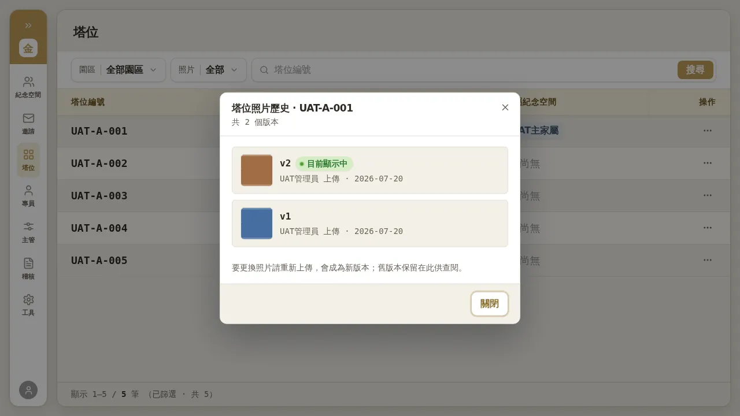This screenshot has width=740, height=416.
Task: Click the UAT-A-004 row cell
Action: (x=99, y=228)
